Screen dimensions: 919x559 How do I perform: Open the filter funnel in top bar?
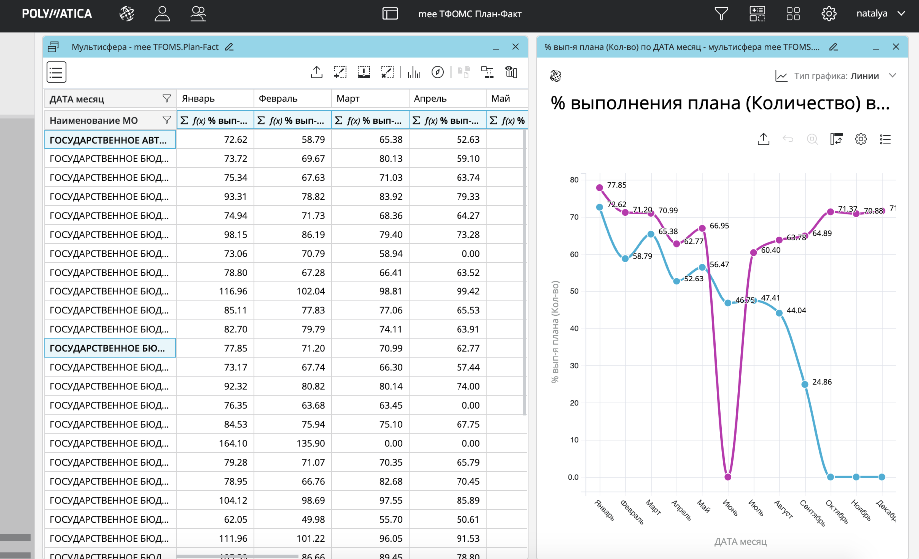point(721,14)
